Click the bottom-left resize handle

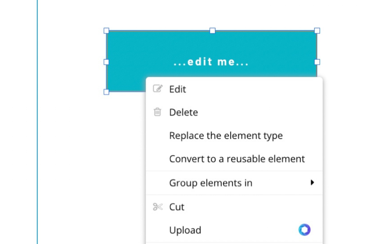pyautogui.click(x=106, y=92)
